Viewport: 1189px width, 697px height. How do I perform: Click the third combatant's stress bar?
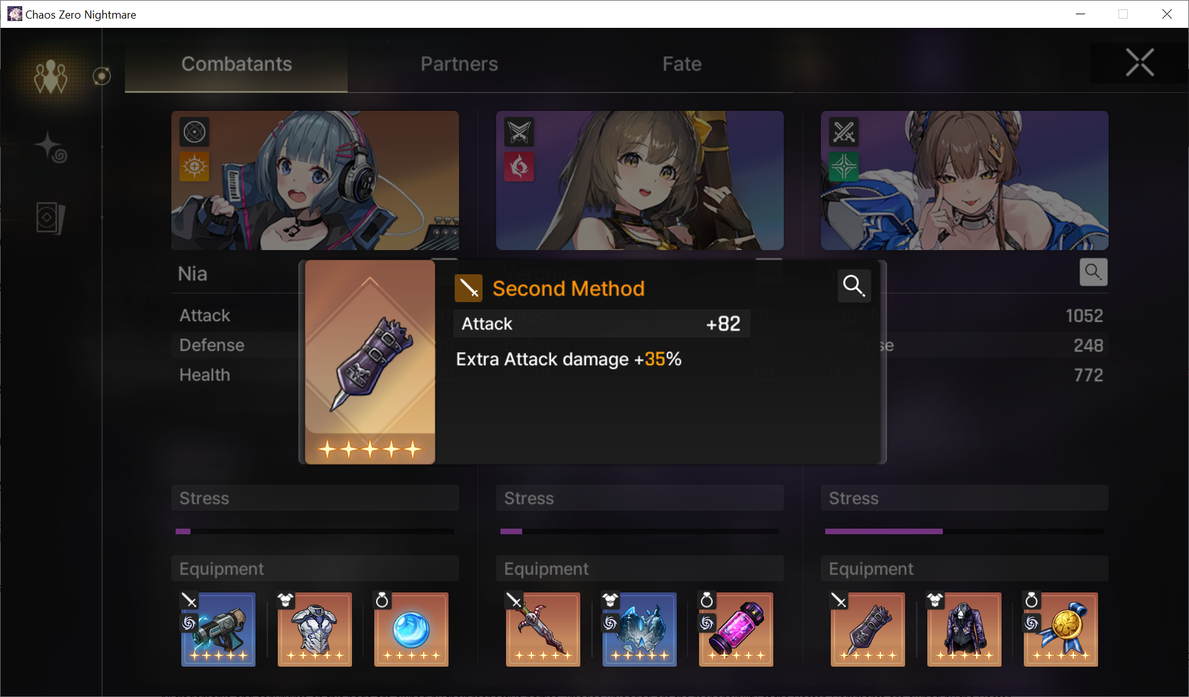coord(964,531)
